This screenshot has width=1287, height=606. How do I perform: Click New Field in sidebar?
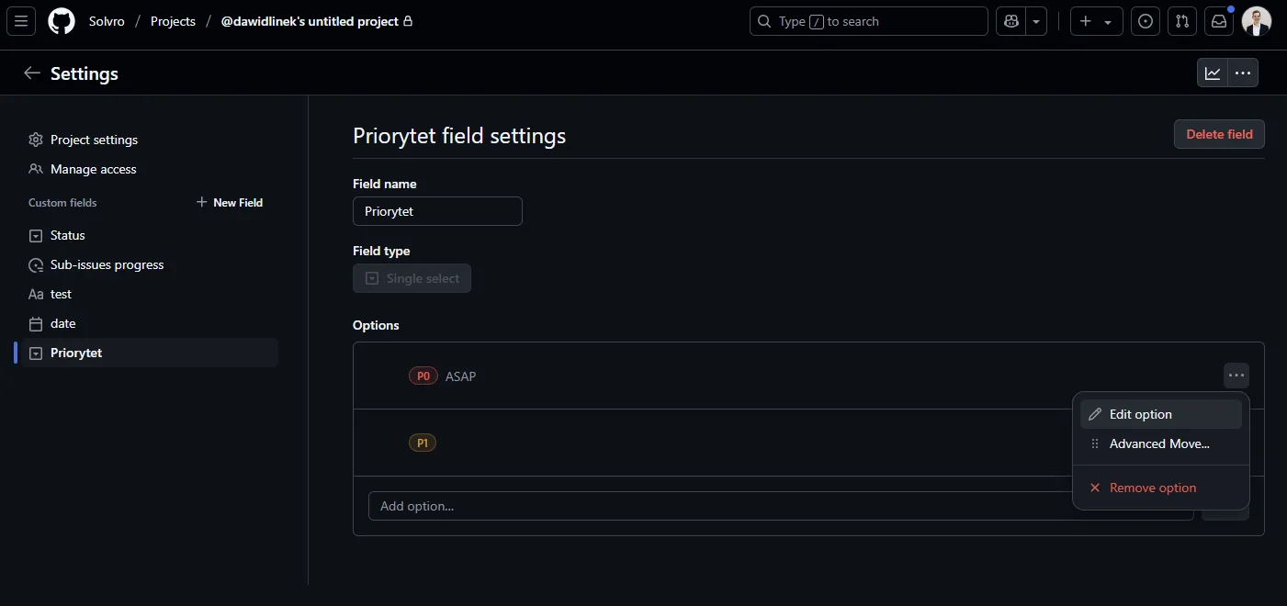coord(230,202)
